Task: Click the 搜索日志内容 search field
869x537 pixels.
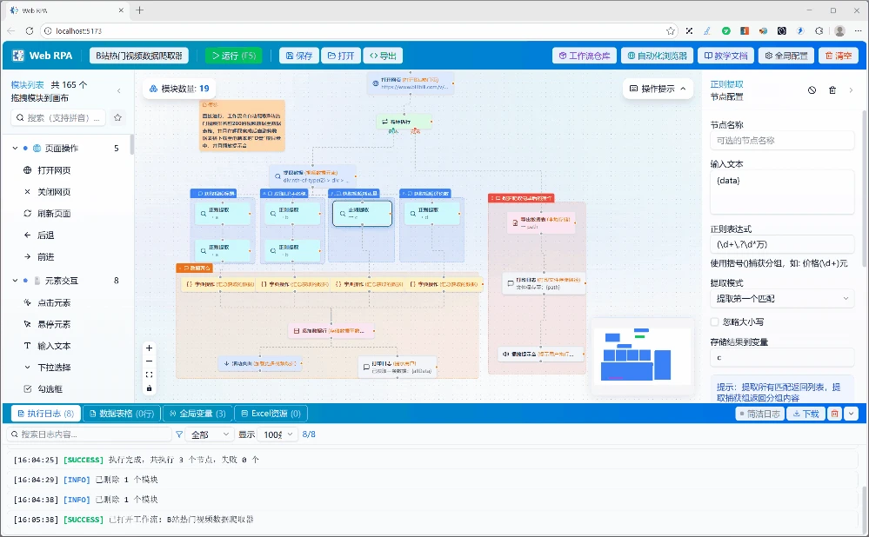Action: coord(89,434)
